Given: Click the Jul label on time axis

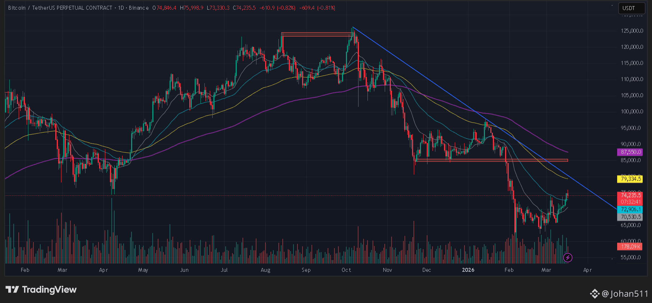Looking at the screenshot, I should pyautogui.click(x=224, y=270).
